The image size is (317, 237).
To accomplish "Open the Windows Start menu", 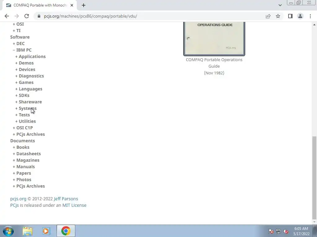I will (8, 231).
